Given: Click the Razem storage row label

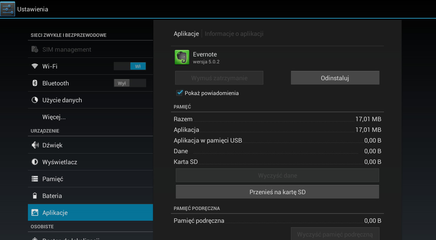Looking at the screenshot, I should pos(183,119).
